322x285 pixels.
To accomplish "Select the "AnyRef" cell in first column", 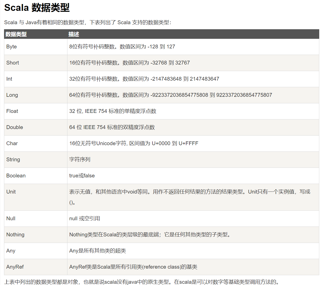I will point(36,267).
